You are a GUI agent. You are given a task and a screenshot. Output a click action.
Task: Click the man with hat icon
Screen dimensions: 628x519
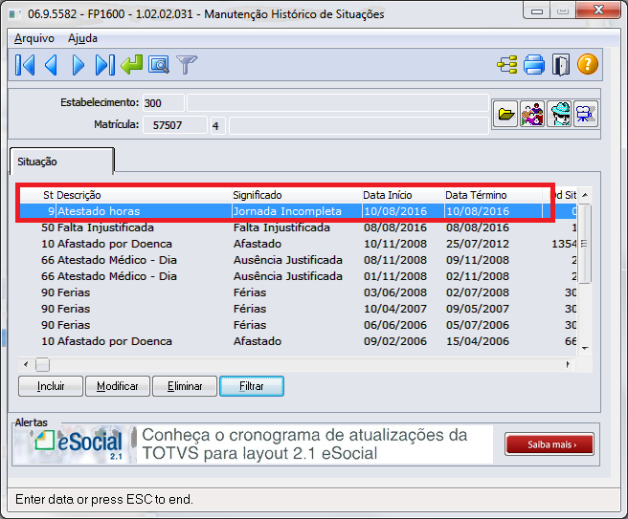(x=559, y=114)
